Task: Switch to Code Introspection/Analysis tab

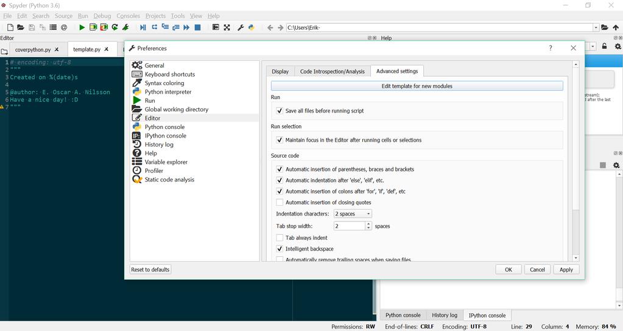Action: tap(332, 71)
